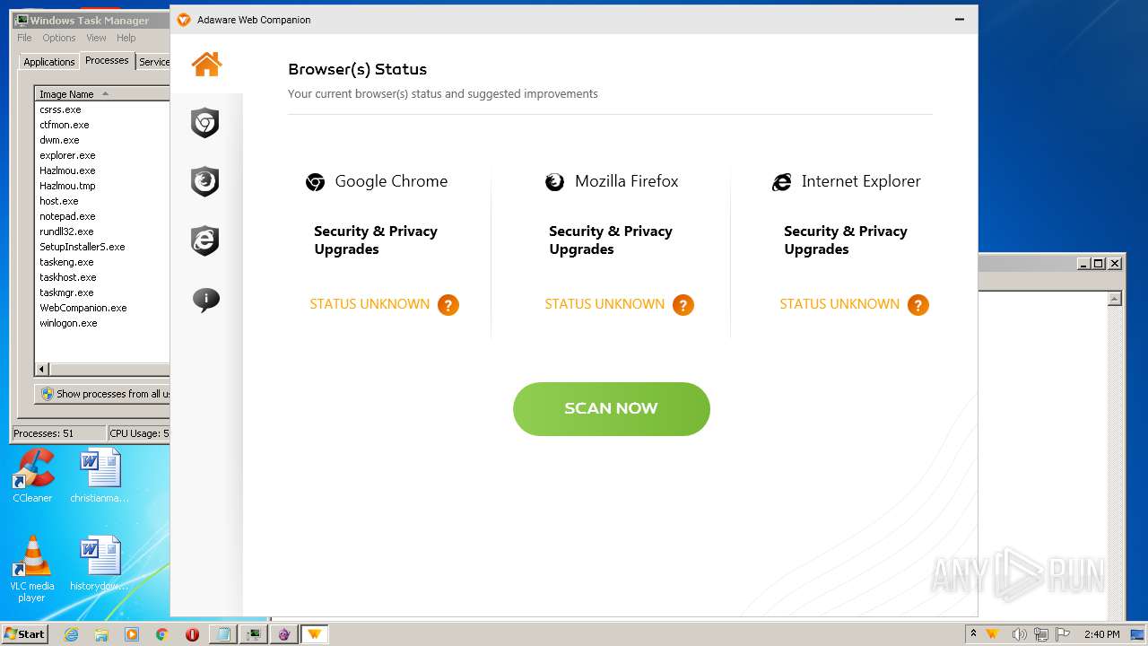Select the explorer.exe process
Image resolution: width=1148 pixels, height=646 pixels.
tap(67, 155)
